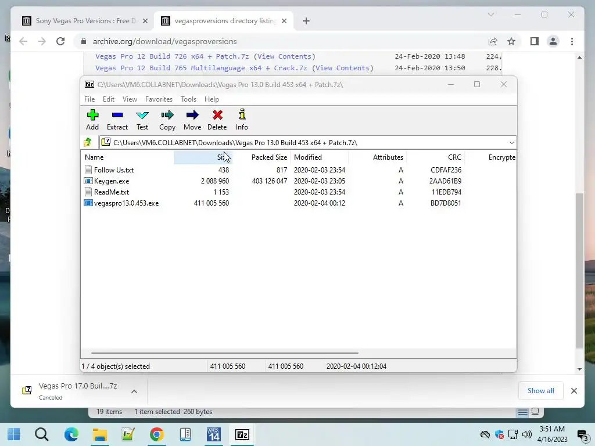Open Chrome from the taskbar

156,434
